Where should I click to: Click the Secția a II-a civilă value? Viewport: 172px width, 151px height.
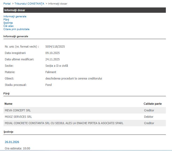[57, 66]
